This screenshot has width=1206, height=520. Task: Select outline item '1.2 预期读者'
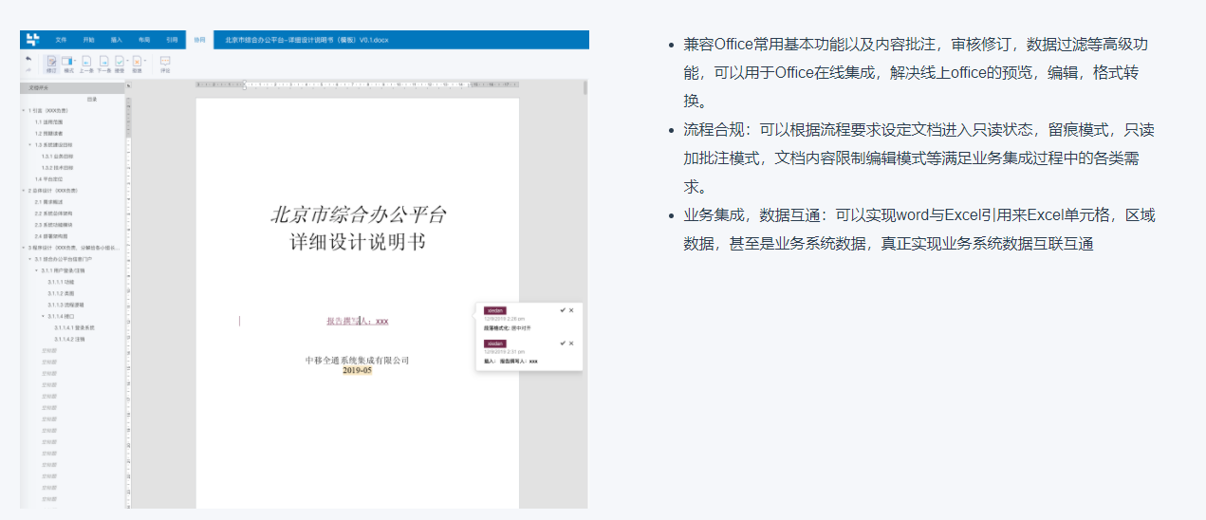pyautogui.click(x=49, y=133)
